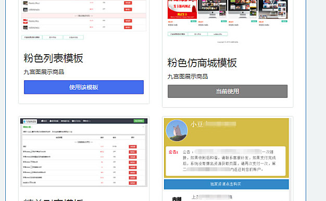Click 九宫图展示商品 under 粉色仿商城模板
The height and width of the screenshot is (201, 326).
click(188, 77)
